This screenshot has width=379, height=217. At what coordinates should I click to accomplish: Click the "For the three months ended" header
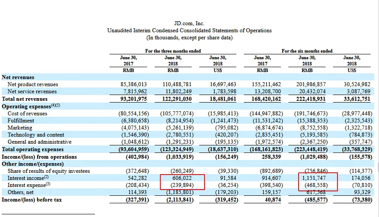173,51
